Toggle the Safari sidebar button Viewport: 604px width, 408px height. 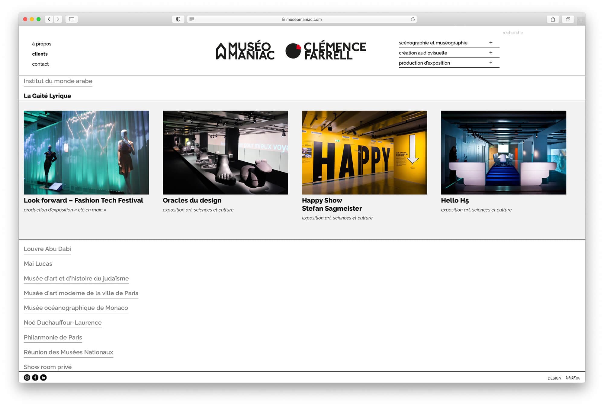click(72, 19)
